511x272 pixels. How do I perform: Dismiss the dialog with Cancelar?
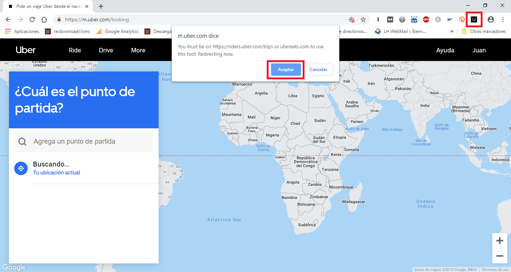318,70
